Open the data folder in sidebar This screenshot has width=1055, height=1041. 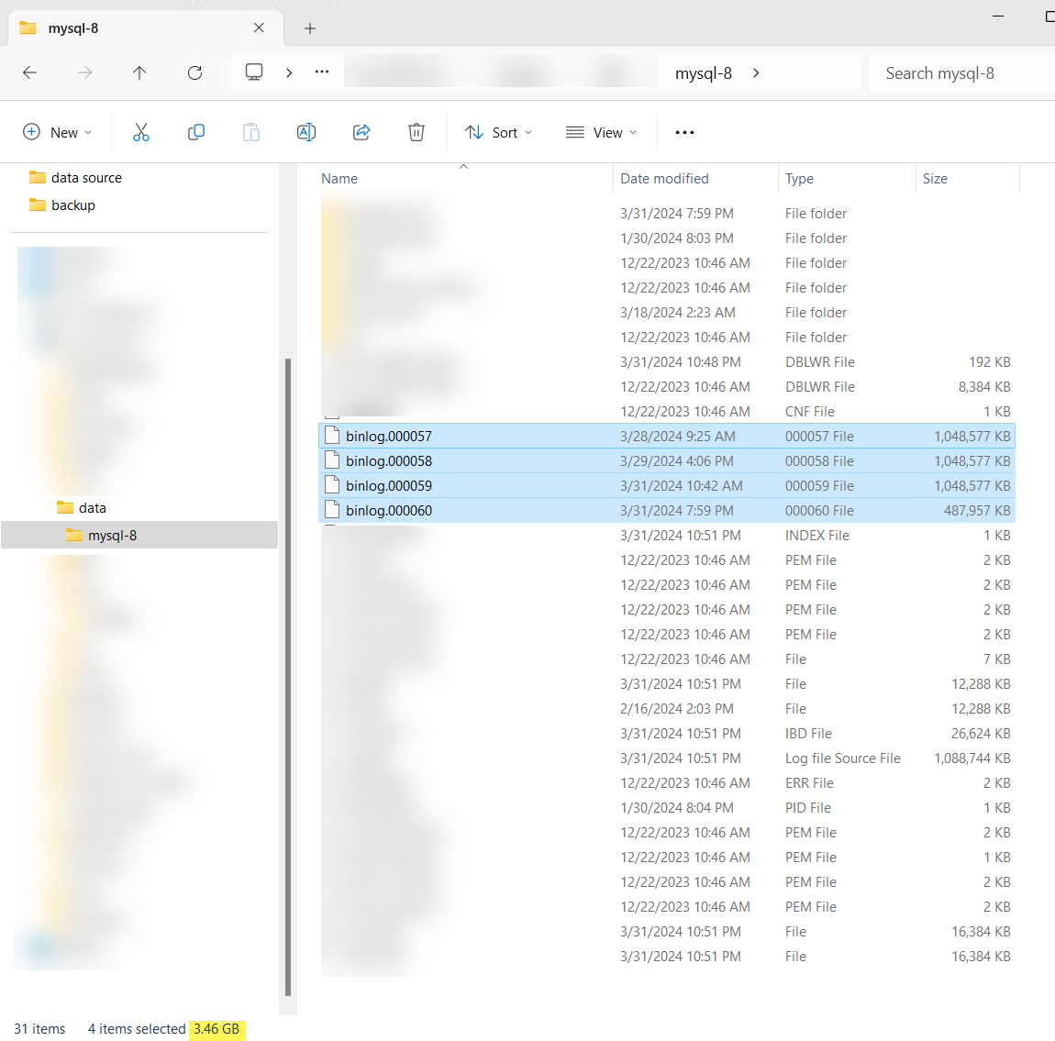92,508
